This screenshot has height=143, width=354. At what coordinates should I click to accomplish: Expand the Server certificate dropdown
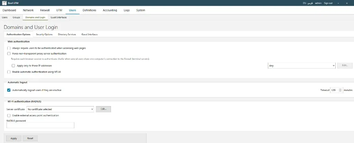pos(60,109)
